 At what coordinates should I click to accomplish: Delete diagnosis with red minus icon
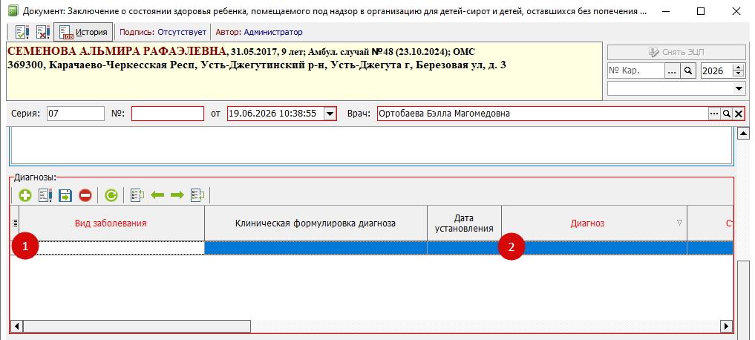point(85,195)
